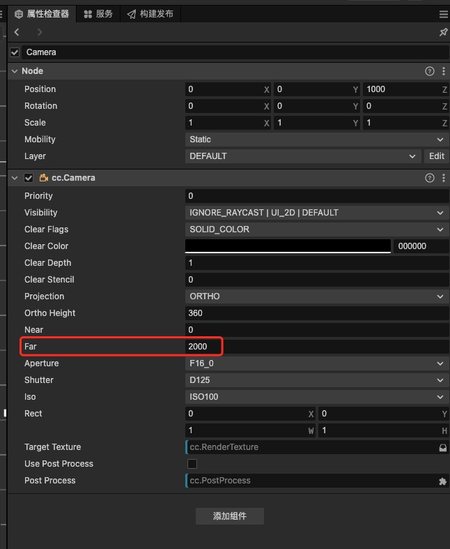Open cc.Camera component more-options menu
The width and height of the screenshot is (450, 549).
click(444, 178)
